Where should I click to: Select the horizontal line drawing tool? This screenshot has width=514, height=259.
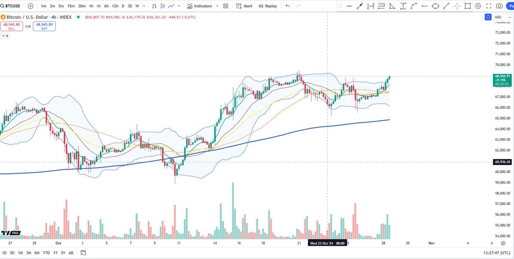pyautogui.click(x=349, y=6)
